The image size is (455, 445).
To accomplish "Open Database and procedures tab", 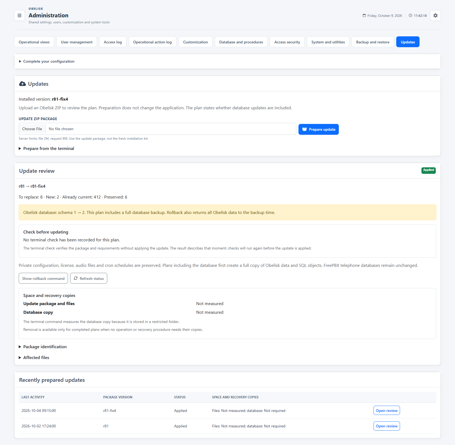I will click(x=241, y=42).
